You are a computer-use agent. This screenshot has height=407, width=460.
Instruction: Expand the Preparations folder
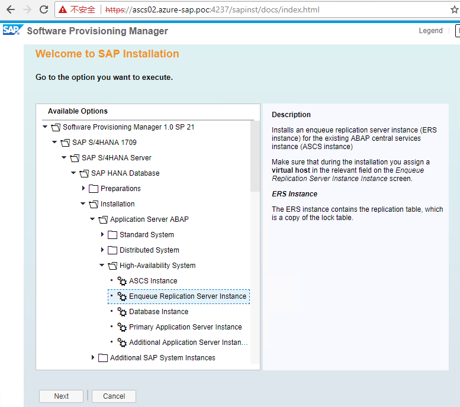tap(83, 188)
